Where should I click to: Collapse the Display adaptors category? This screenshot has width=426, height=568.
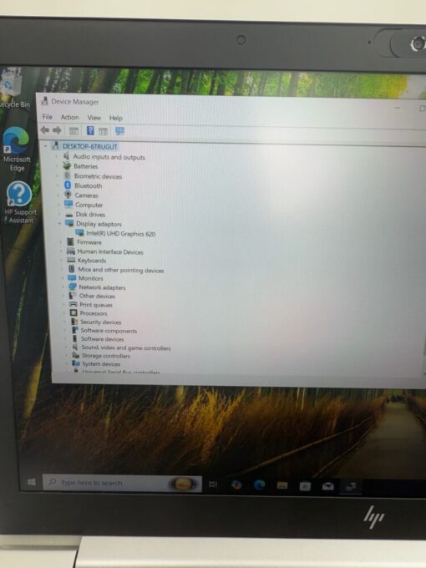[59, 224]
